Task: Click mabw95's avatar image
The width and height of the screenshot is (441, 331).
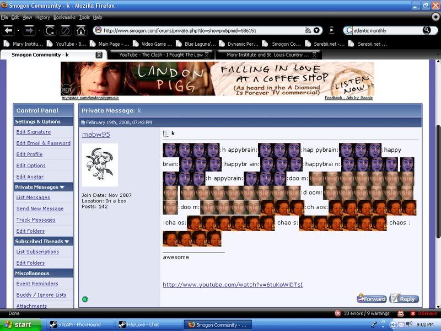Action: click(x=100, y=165)
